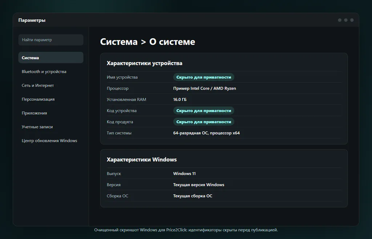Click the hidden badge for 'Имя устройства'

click(203, 77)
